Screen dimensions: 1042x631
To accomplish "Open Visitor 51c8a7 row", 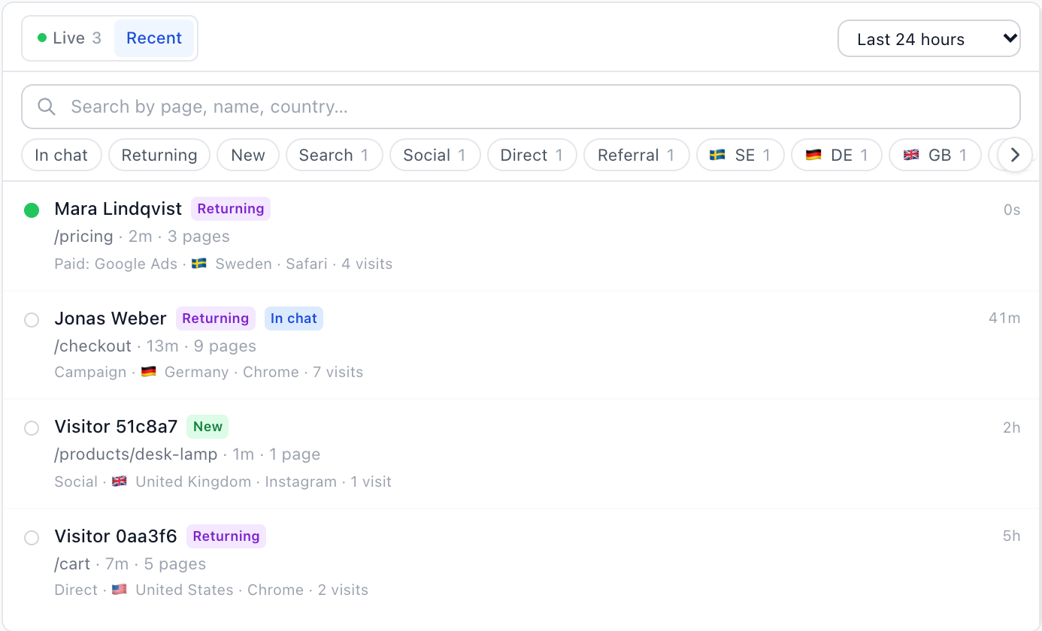I will click(x=521, y=454).
